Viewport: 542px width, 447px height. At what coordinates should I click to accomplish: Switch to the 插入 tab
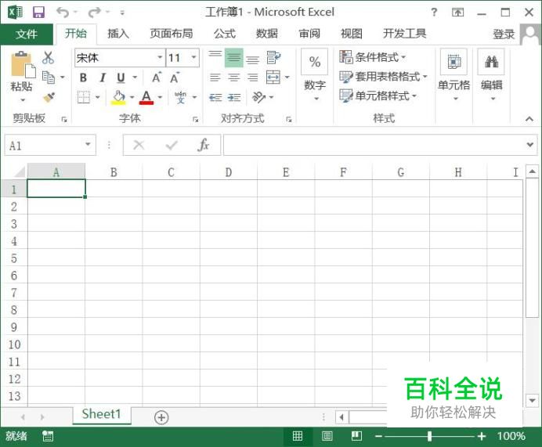(x=118, y=34)
